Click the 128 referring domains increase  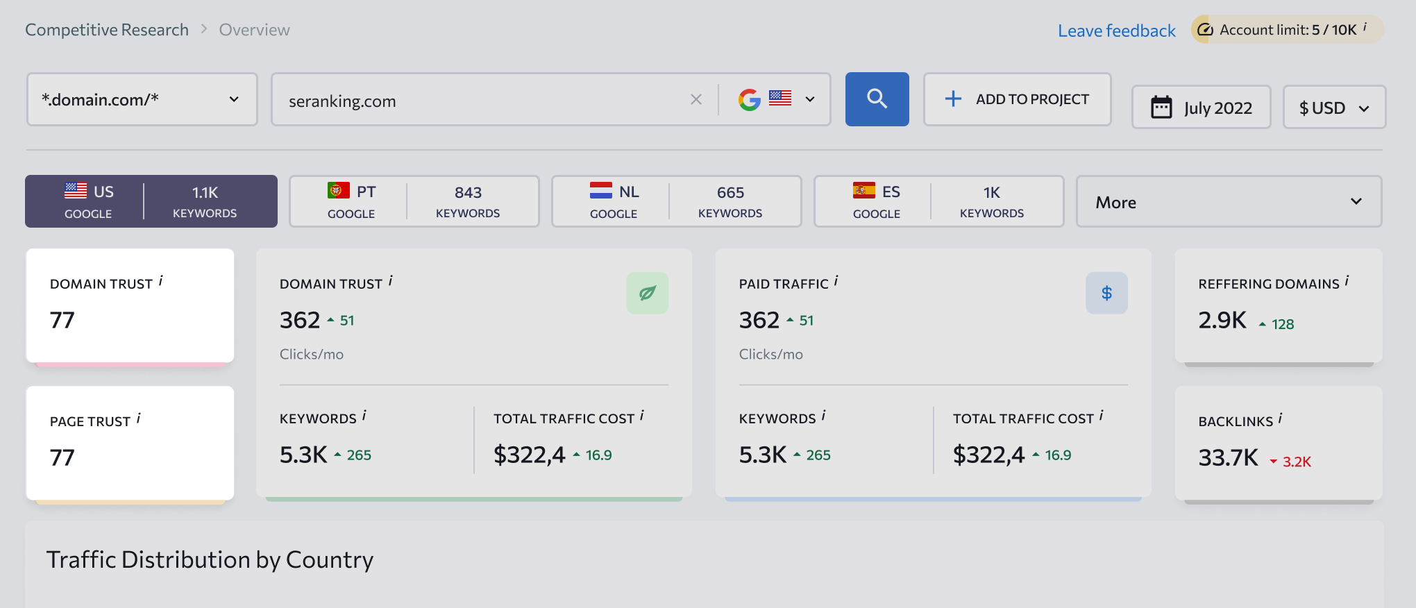pos(1276,324)
